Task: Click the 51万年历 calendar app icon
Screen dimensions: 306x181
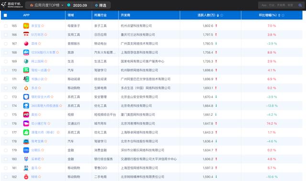Action: click(x=26, y=34)
